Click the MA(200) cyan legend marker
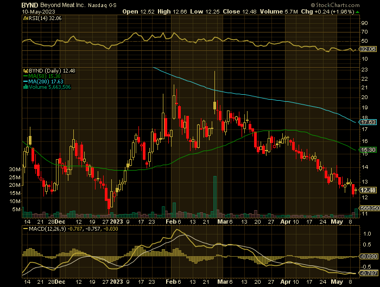The height and width of the screenshot is (287, 380). click(24, 82)
